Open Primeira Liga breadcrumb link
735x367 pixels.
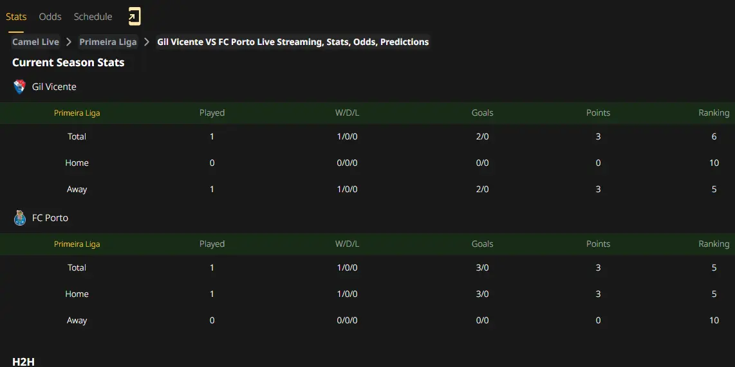[108, 42]
